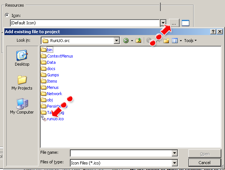This screenshot has width=225, height=170.
Task: Click the Desktop shortcut in places bar
Action: [22, 58]
